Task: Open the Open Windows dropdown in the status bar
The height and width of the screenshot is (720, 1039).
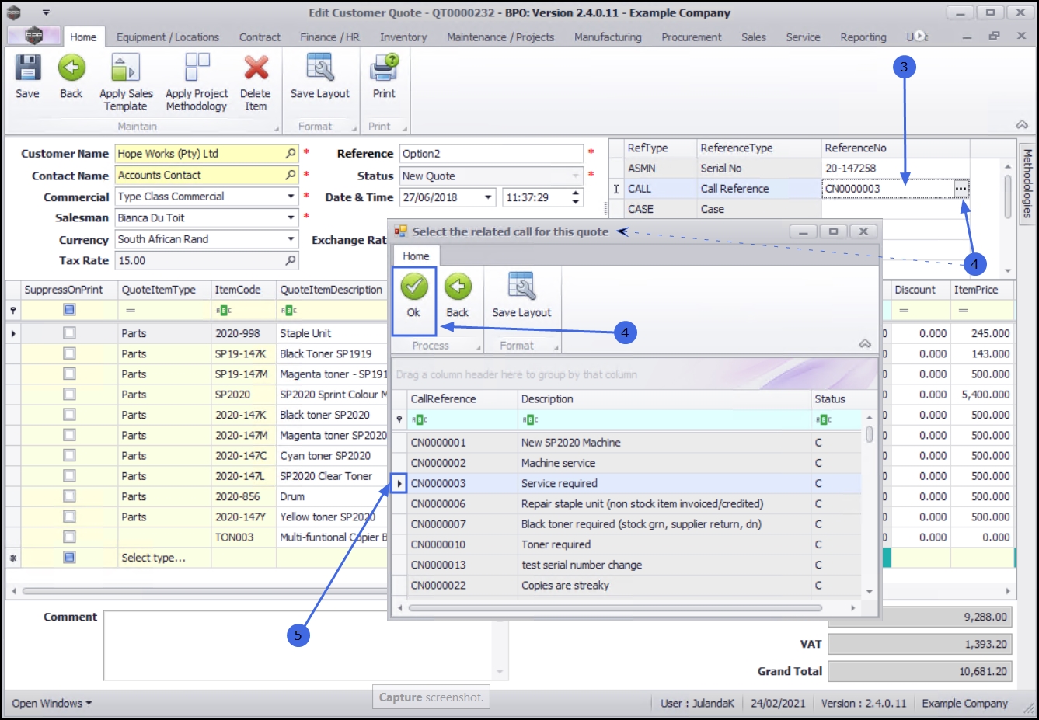Action: [52, 704]
